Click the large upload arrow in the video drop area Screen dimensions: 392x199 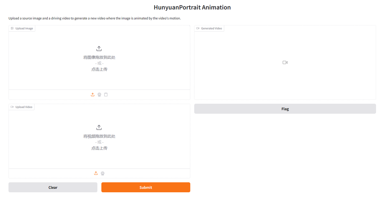(x=99, y=127)
